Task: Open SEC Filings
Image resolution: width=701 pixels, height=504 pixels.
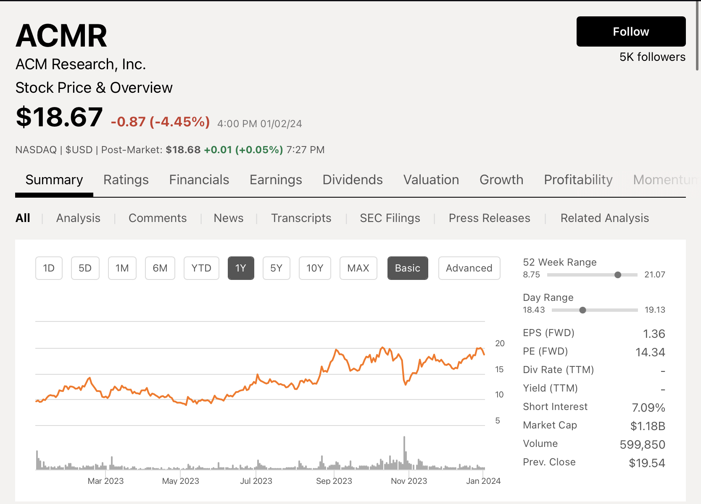Action: (x=390, y=218)
